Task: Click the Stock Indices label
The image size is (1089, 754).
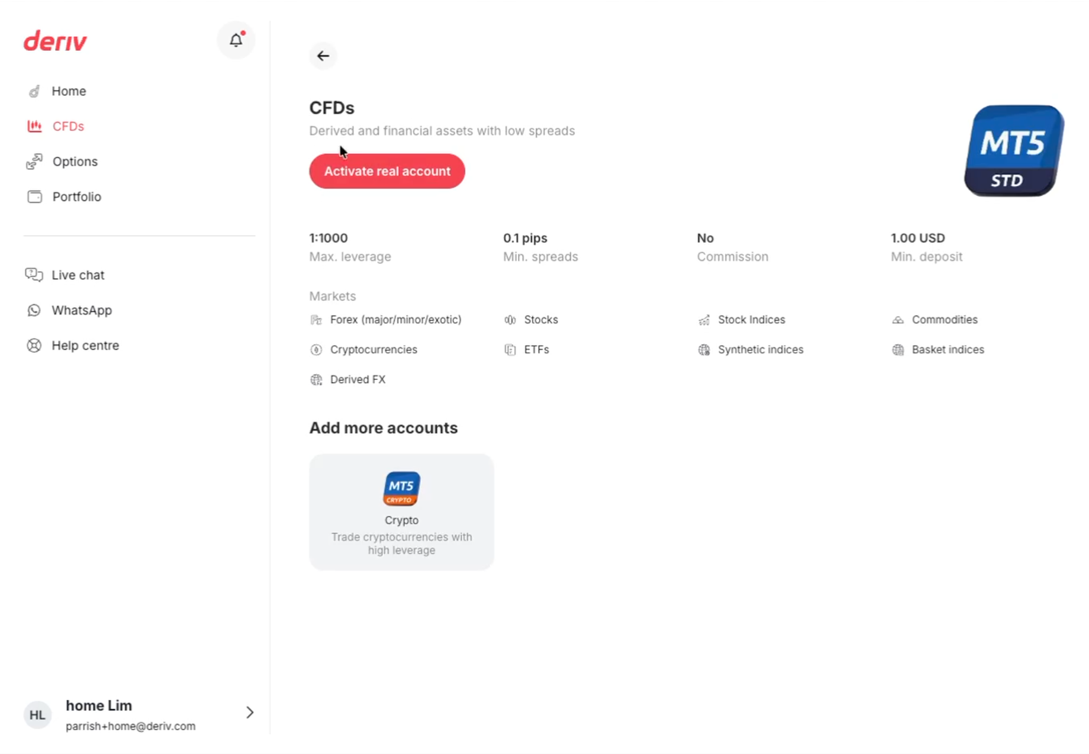Action: 752,320
